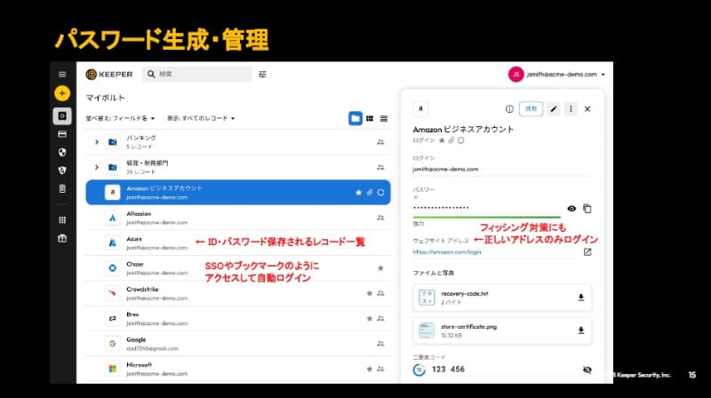Open the three-dot more options menu

point(571,108)
